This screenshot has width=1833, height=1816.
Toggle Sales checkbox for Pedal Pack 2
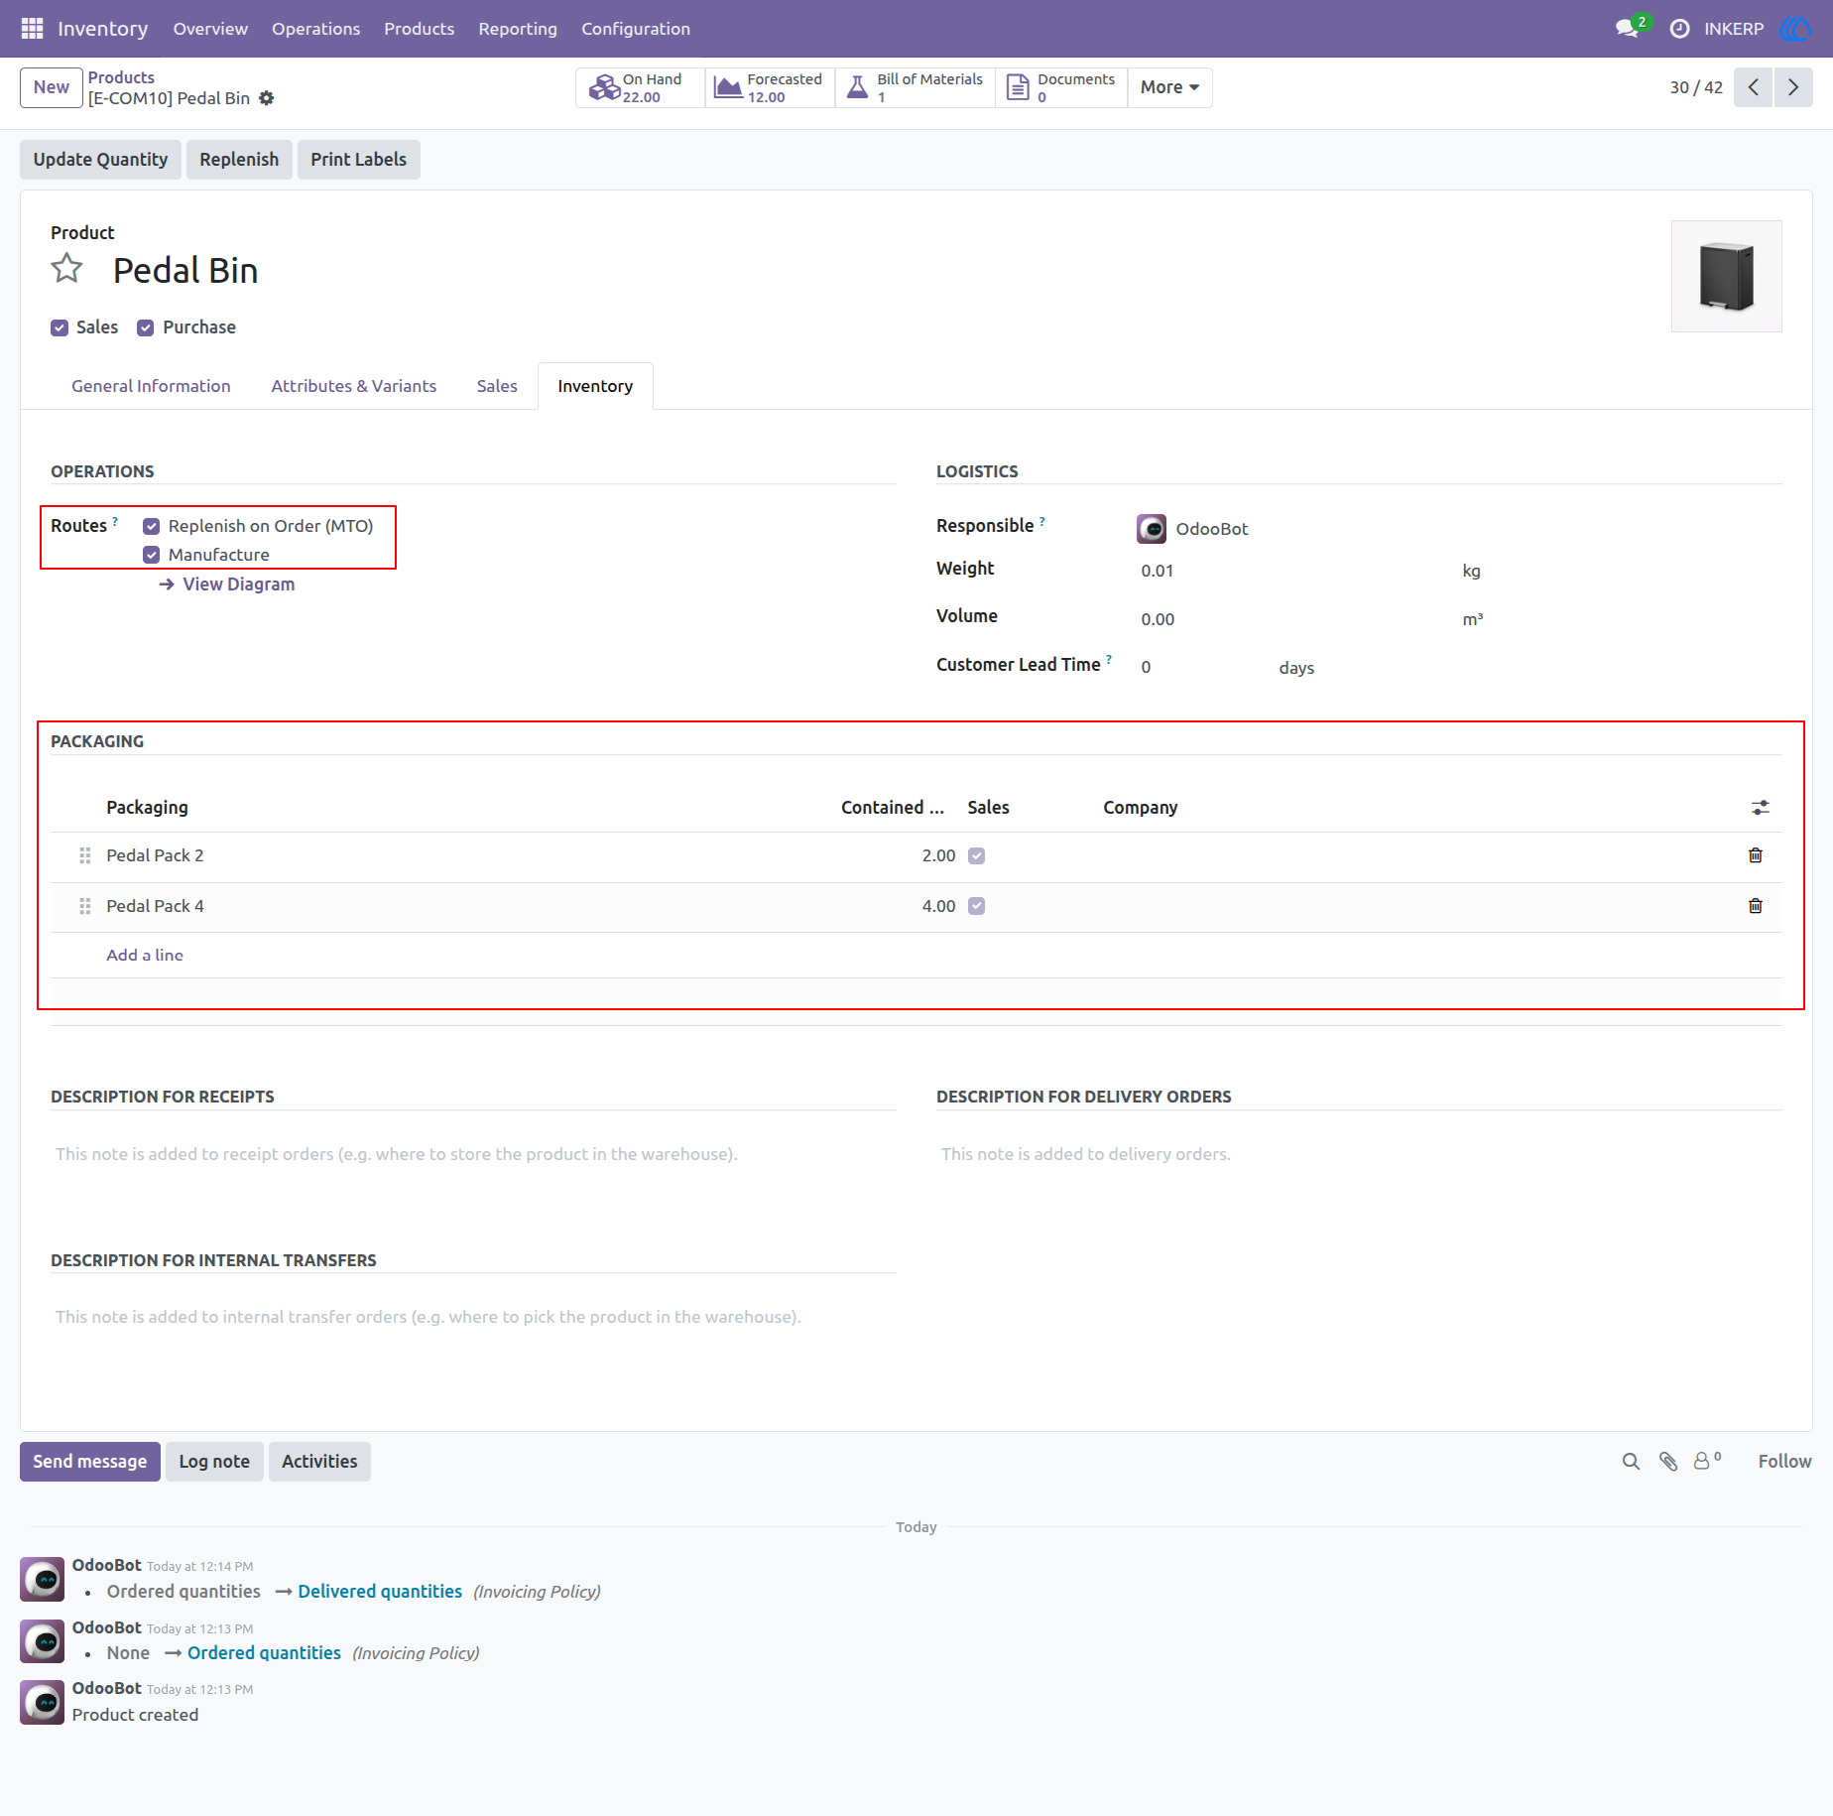point(977,855)
